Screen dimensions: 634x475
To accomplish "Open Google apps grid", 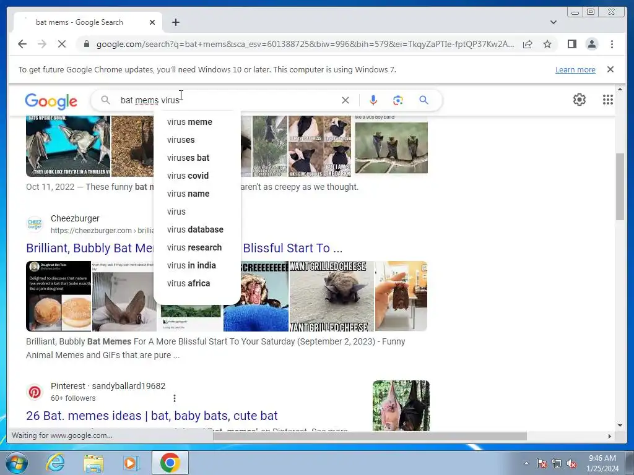I will click(x=608, y=100).
